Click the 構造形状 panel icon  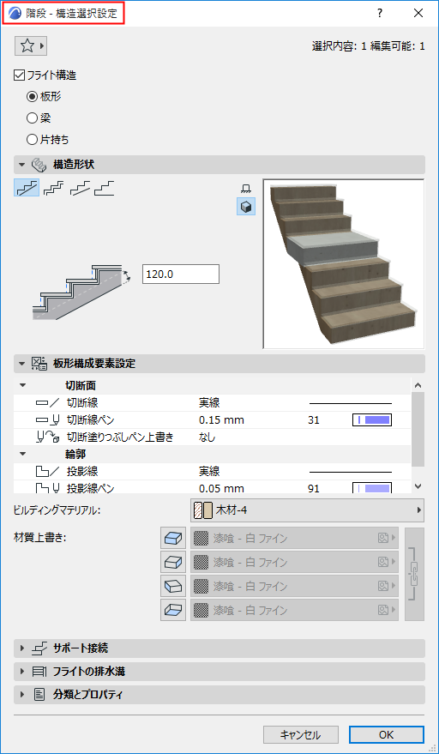click(x=39, y=165)
